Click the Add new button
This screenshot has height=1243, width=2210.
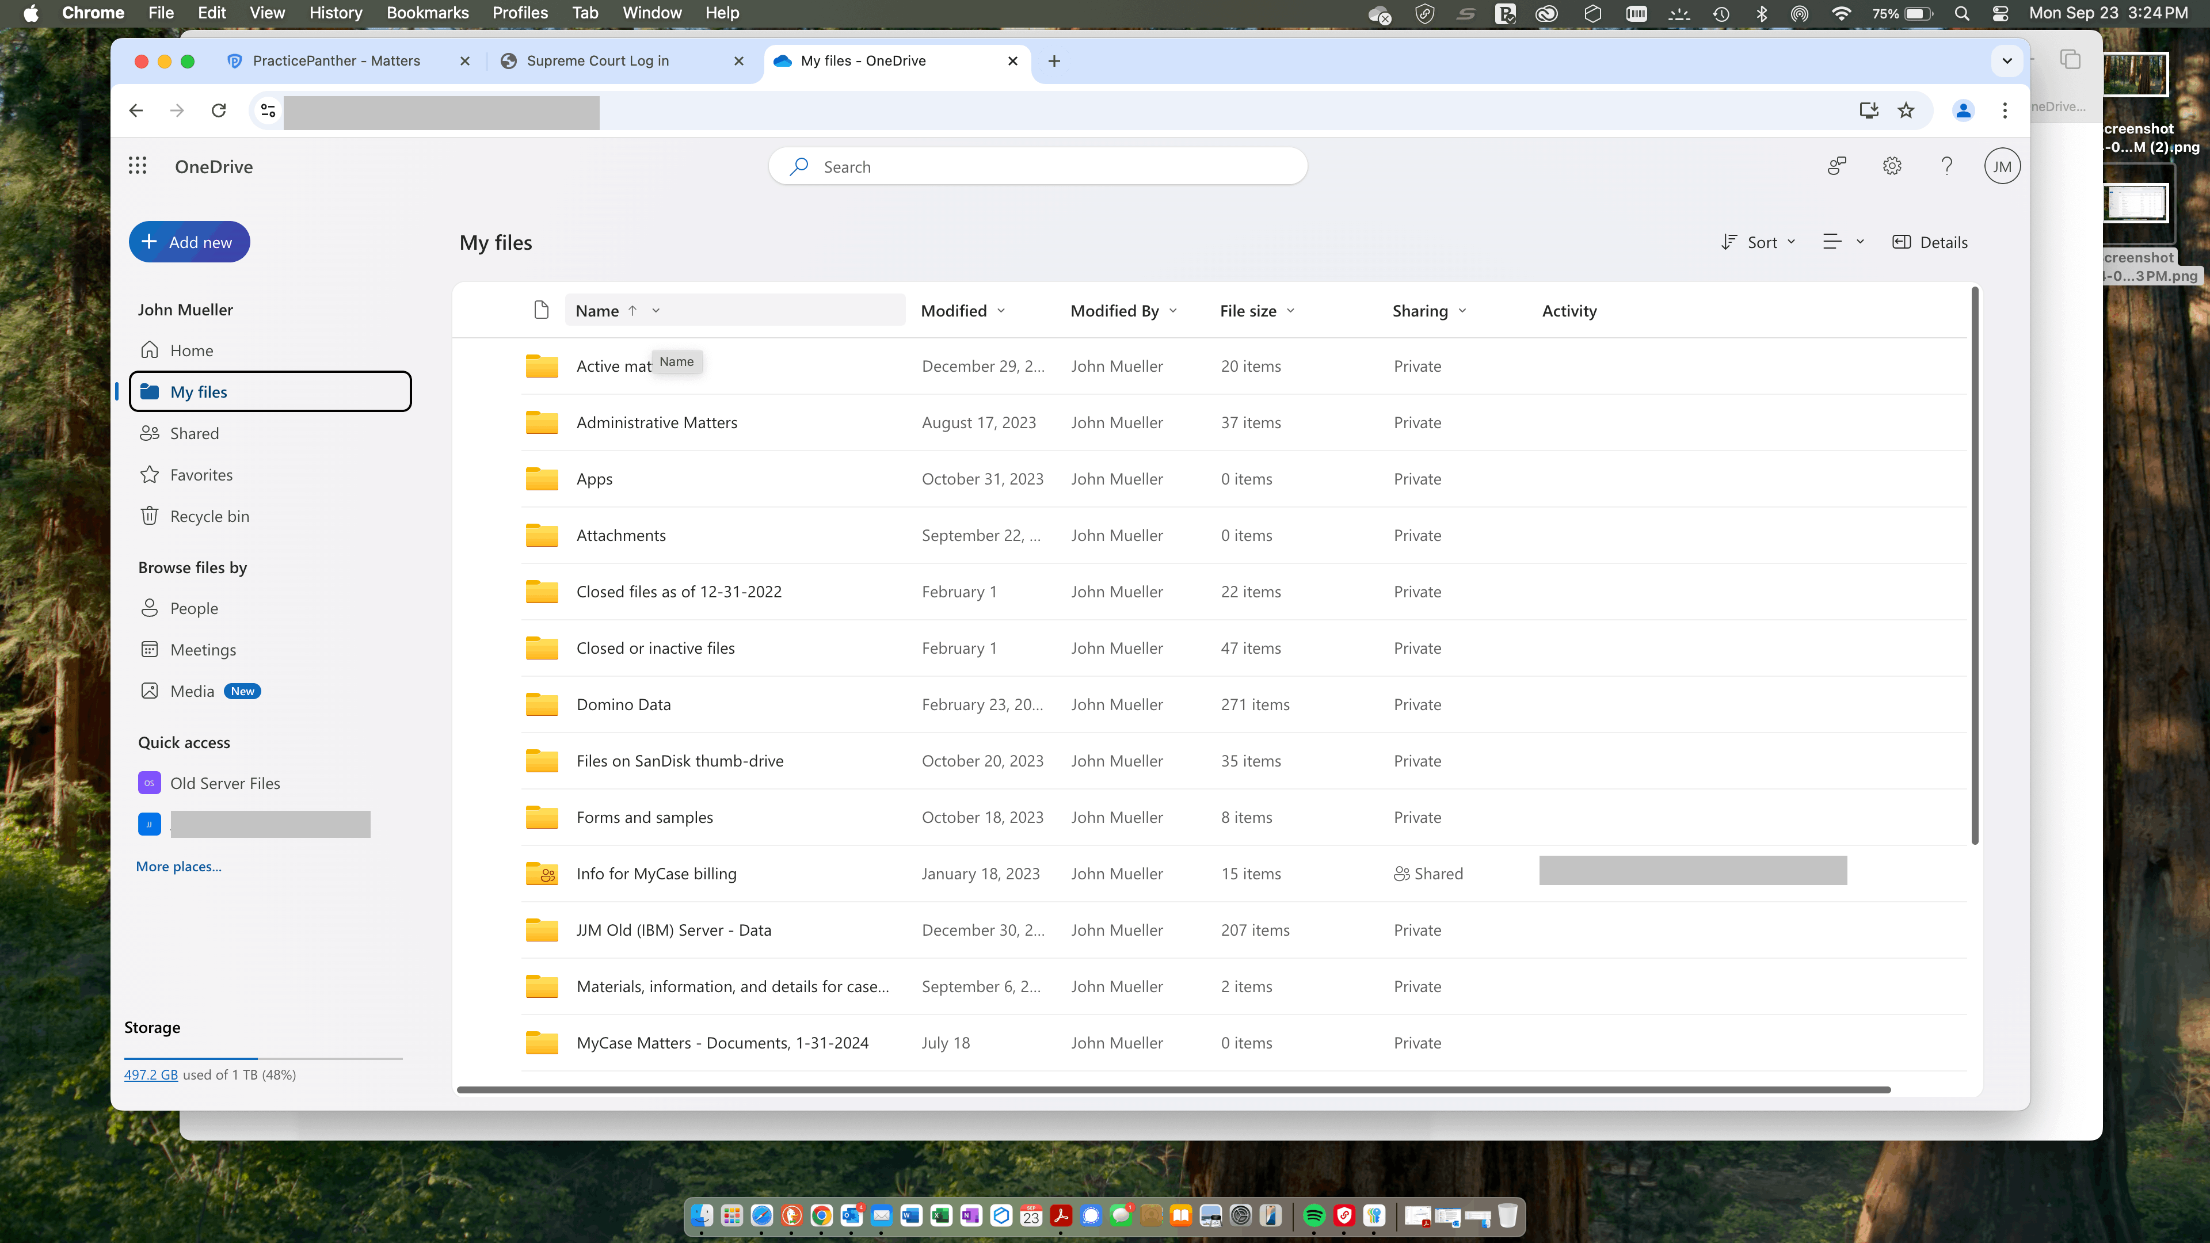189,242
